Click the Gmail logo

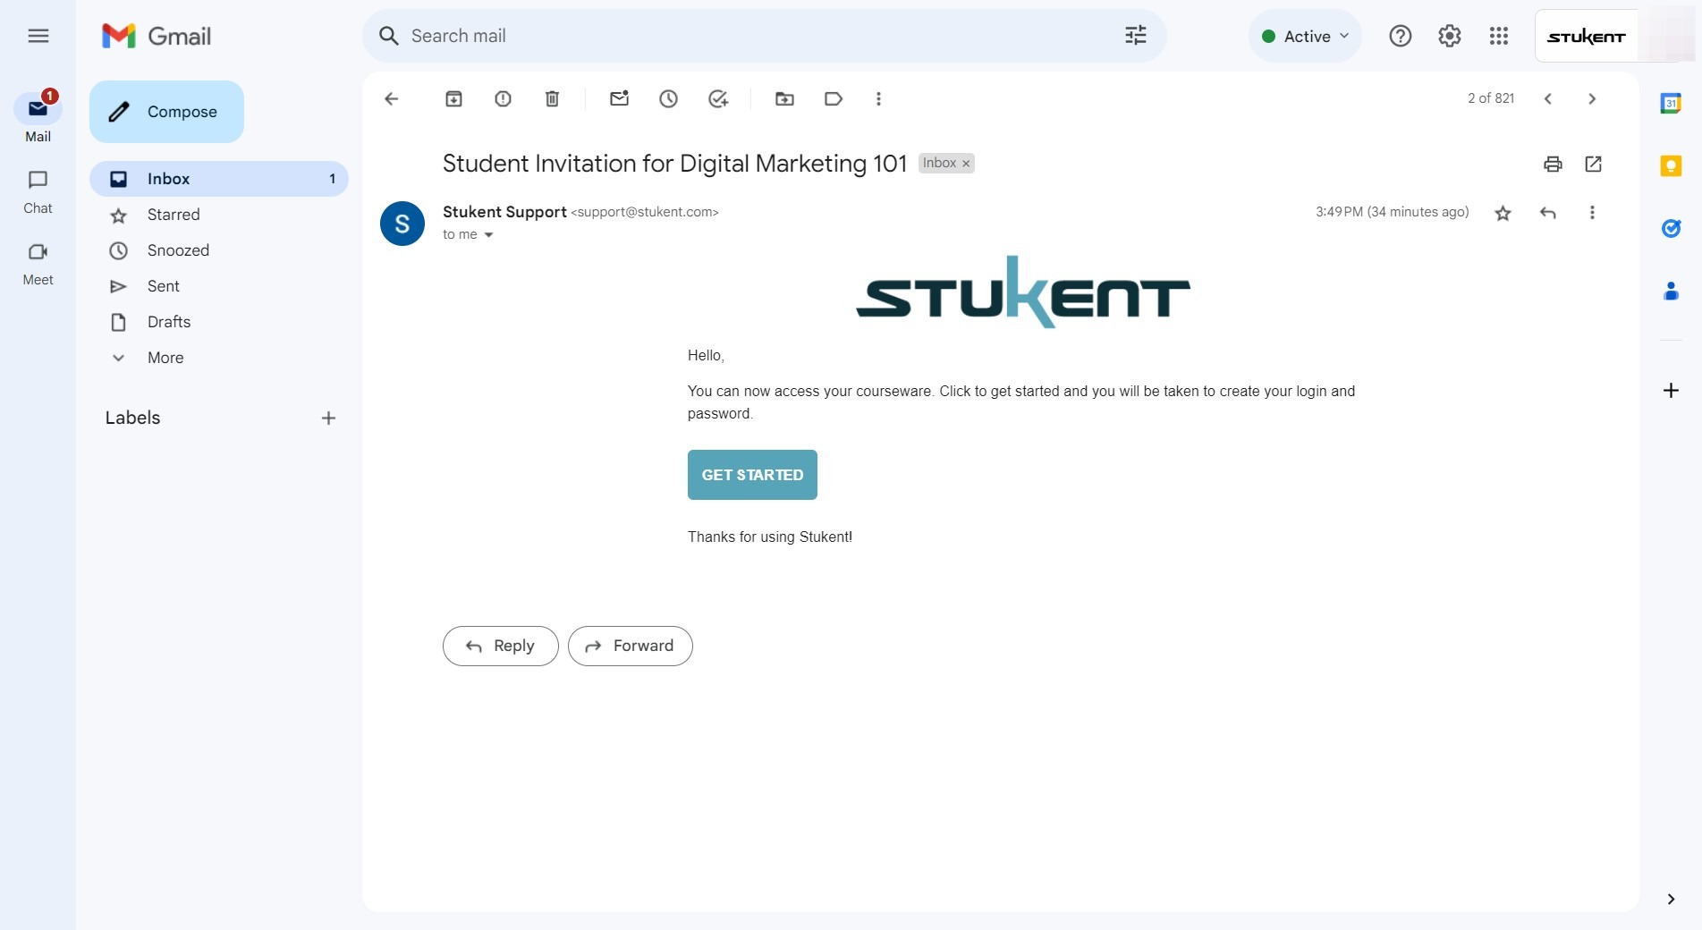[157, 36]
